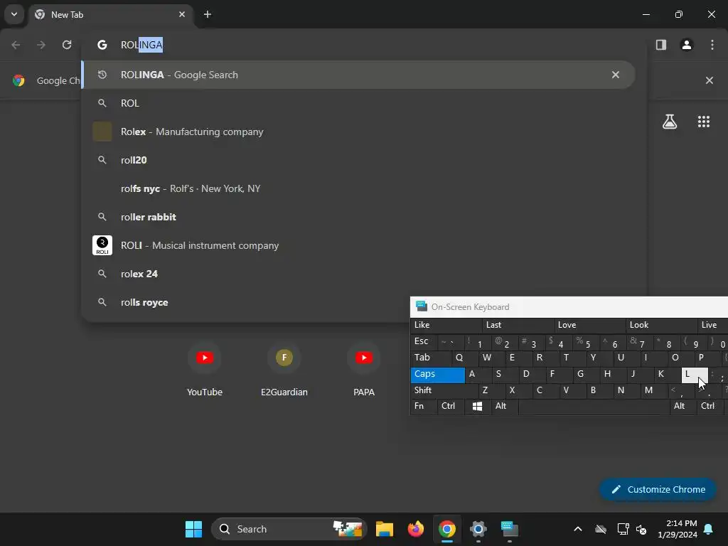Screen dimensions: 728x546
Task: Click the Shift key on keyboard
Action: [x=444, y=391]
